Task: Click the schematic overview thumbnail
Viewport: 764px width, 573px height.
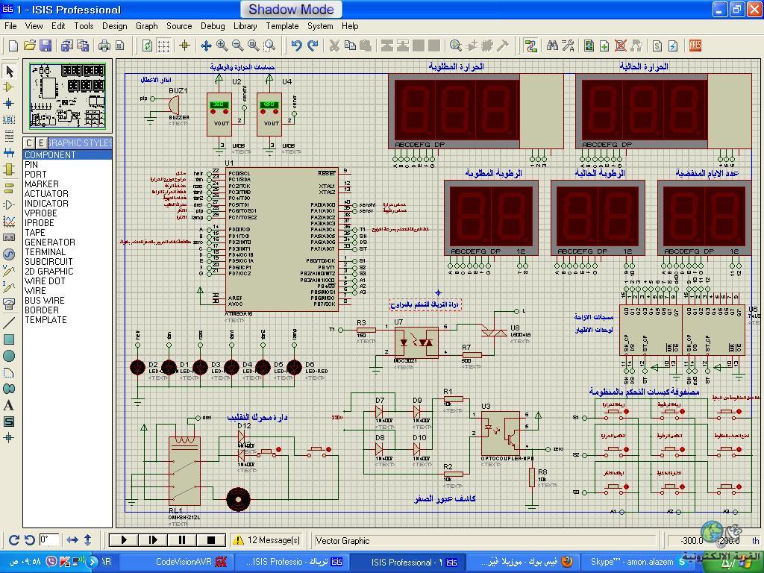Action: click(x=68, y=95)
